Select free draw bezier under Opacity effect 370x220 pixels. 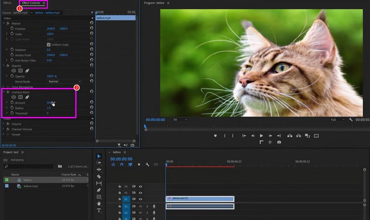pyautogui.click(x=27, y=71)
